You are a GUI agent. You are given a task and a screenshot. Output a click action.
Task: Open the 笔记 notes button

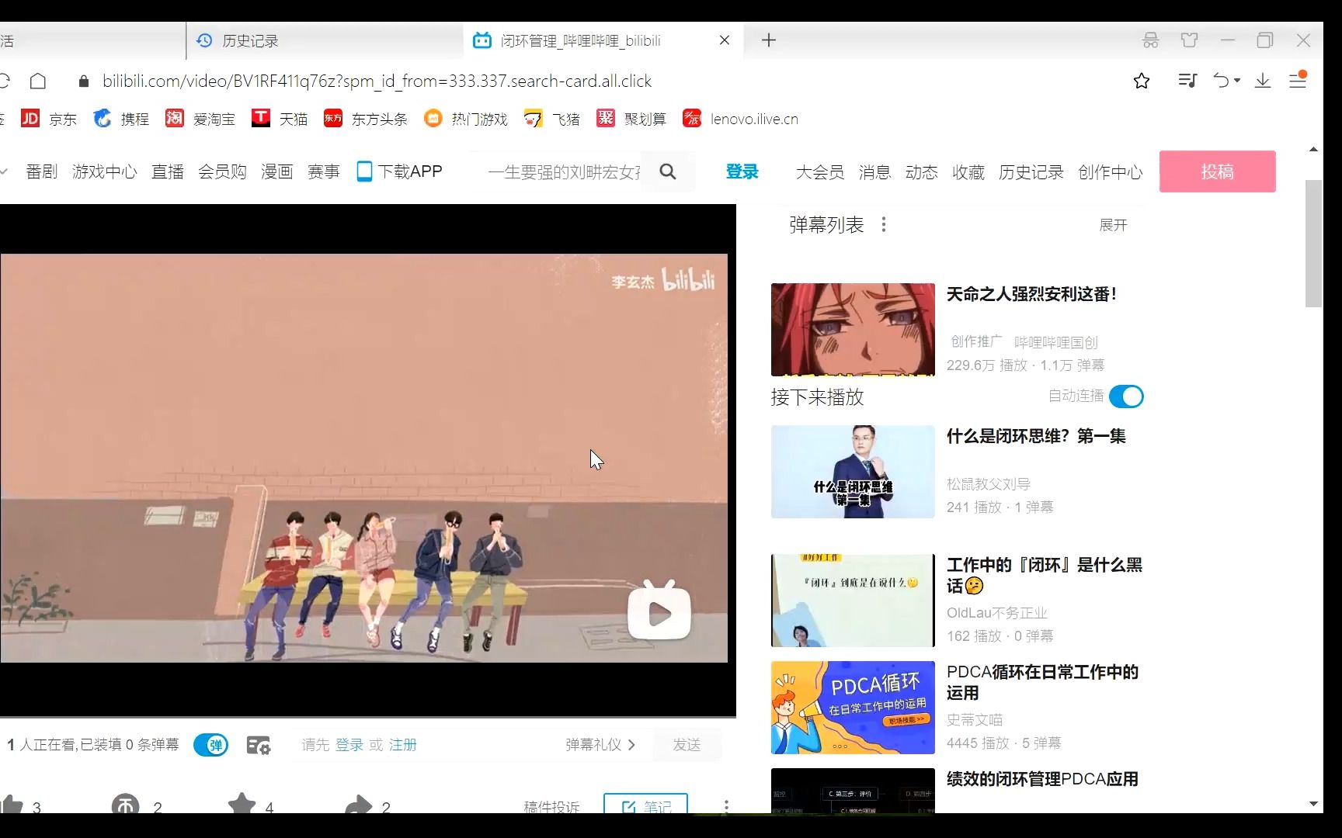[x=645, y=805]
